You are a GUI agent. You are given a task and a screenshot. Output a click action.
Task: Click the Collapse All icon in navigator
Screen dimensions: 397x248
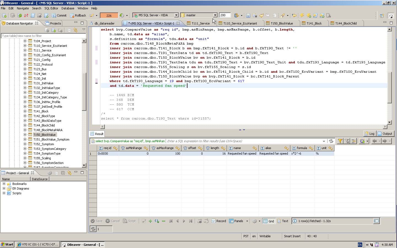(69, 30)
